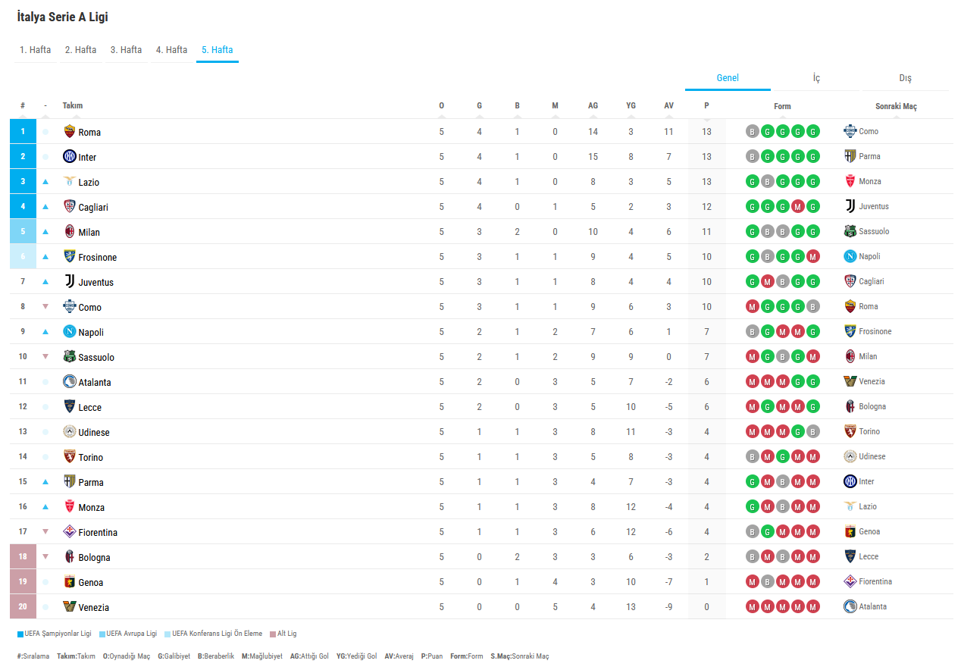Click the Torino crest in row fourteen
The image size is (961, 670).
(70, 456)
